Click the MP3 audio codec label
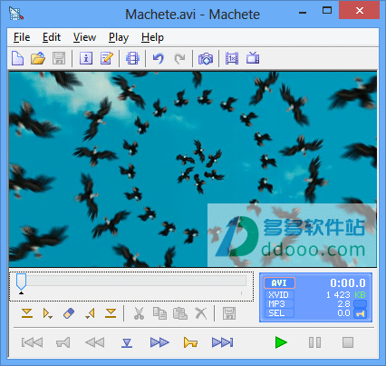 tap(279, 304)
